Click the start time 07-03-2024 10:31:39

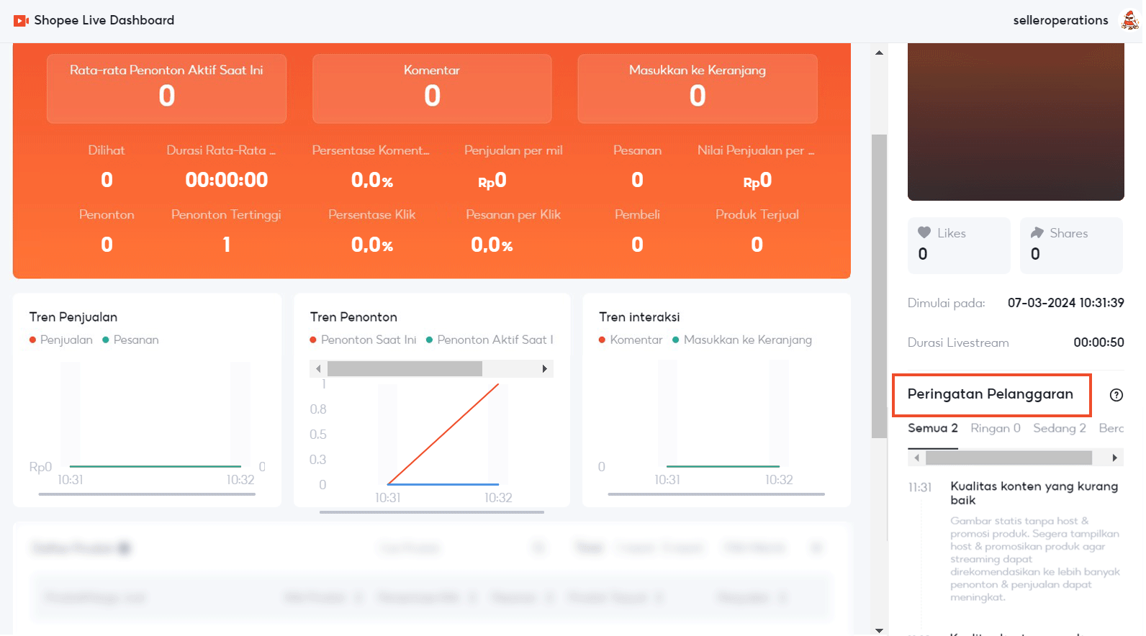click(1066, 303)
